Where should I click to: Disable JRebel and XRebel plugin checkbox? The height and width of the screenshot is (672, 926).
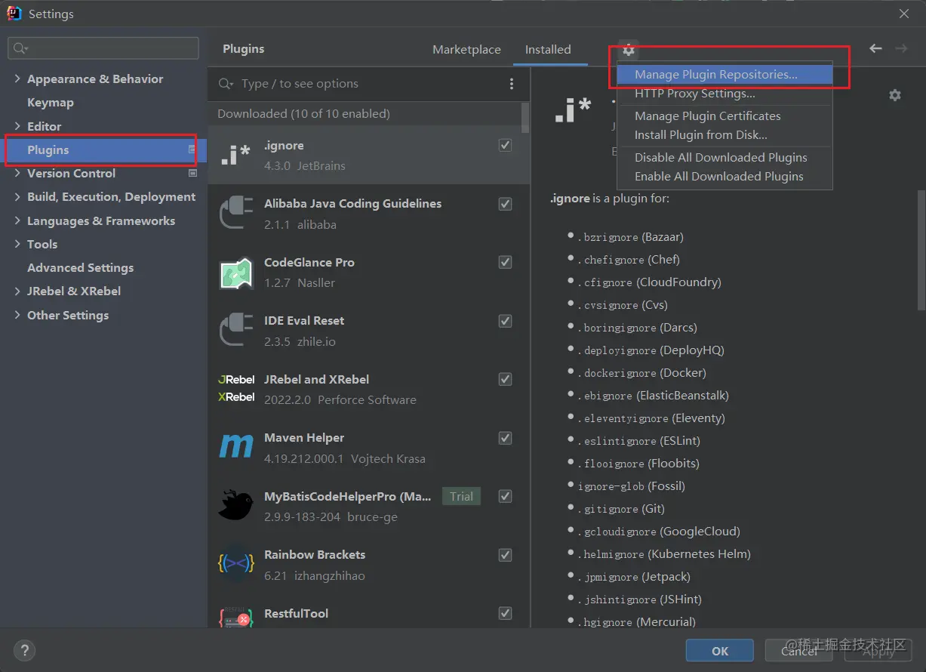click(506, 379)
